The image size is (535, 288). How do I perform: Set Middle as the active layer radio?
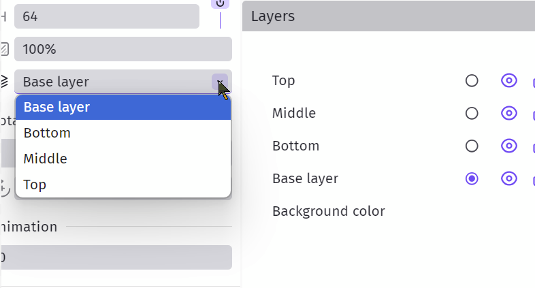coord(472,113)
